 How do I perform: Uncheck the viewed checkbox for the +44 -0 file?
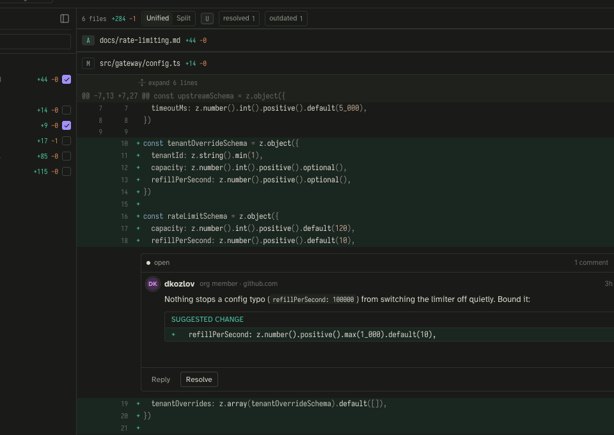(67, 79)
